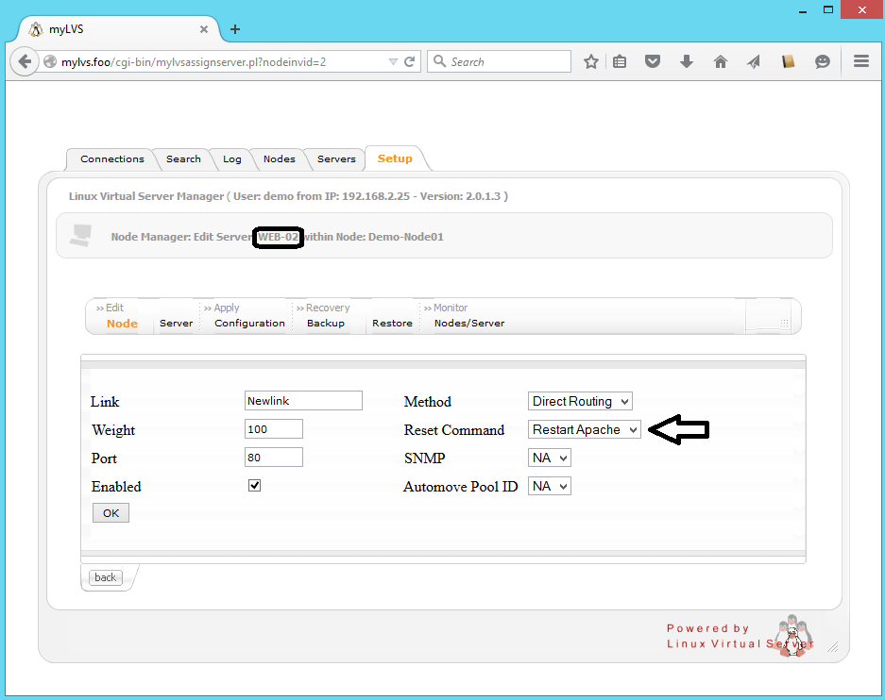This screenshot has width=885, height=700.
Task: Open the downloads arrow icon
Action: coord(687,62)
